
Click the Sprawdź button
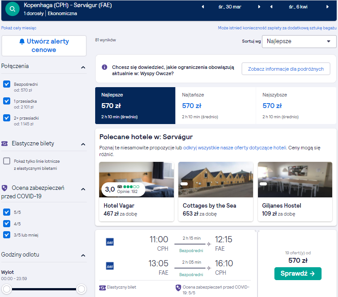[x=298, y=273]
